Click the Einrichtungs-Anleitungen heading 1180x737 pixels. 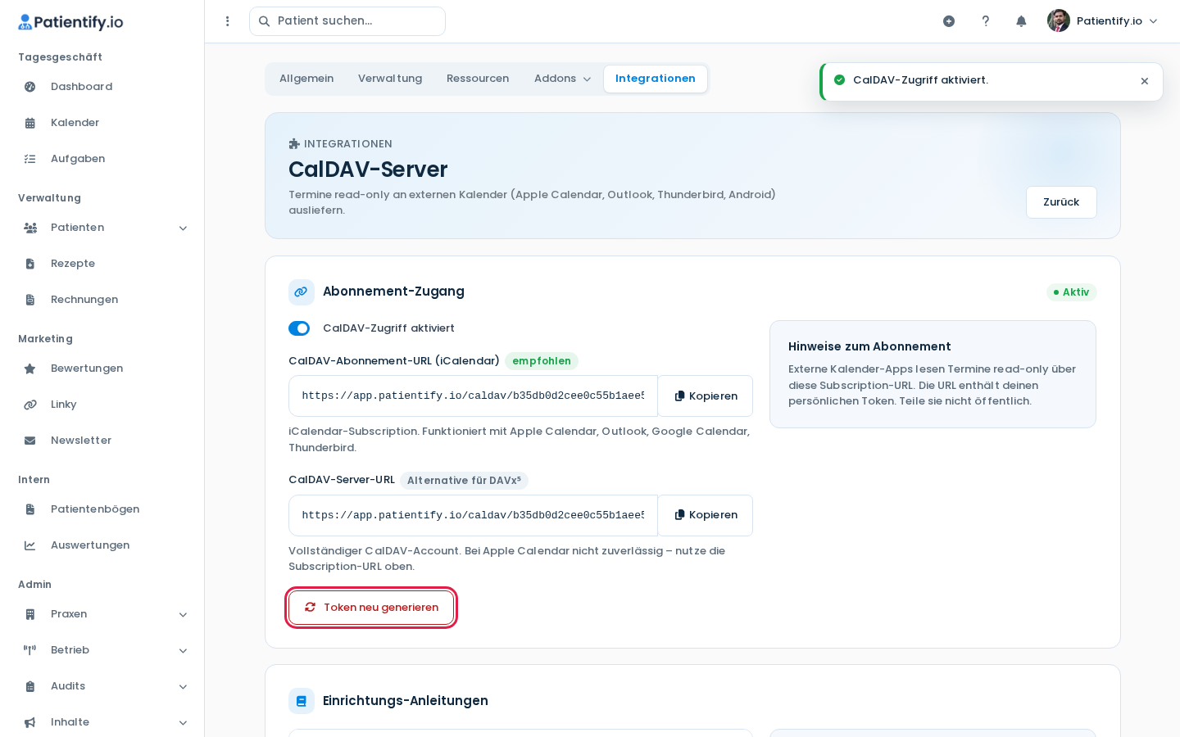406,701
